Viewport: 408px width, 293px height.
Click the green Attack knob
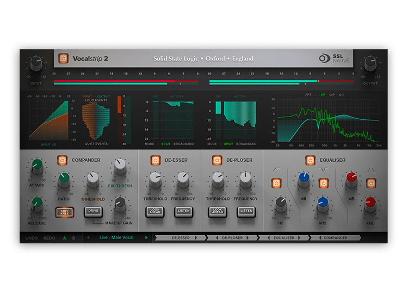(x=37, y=167)
